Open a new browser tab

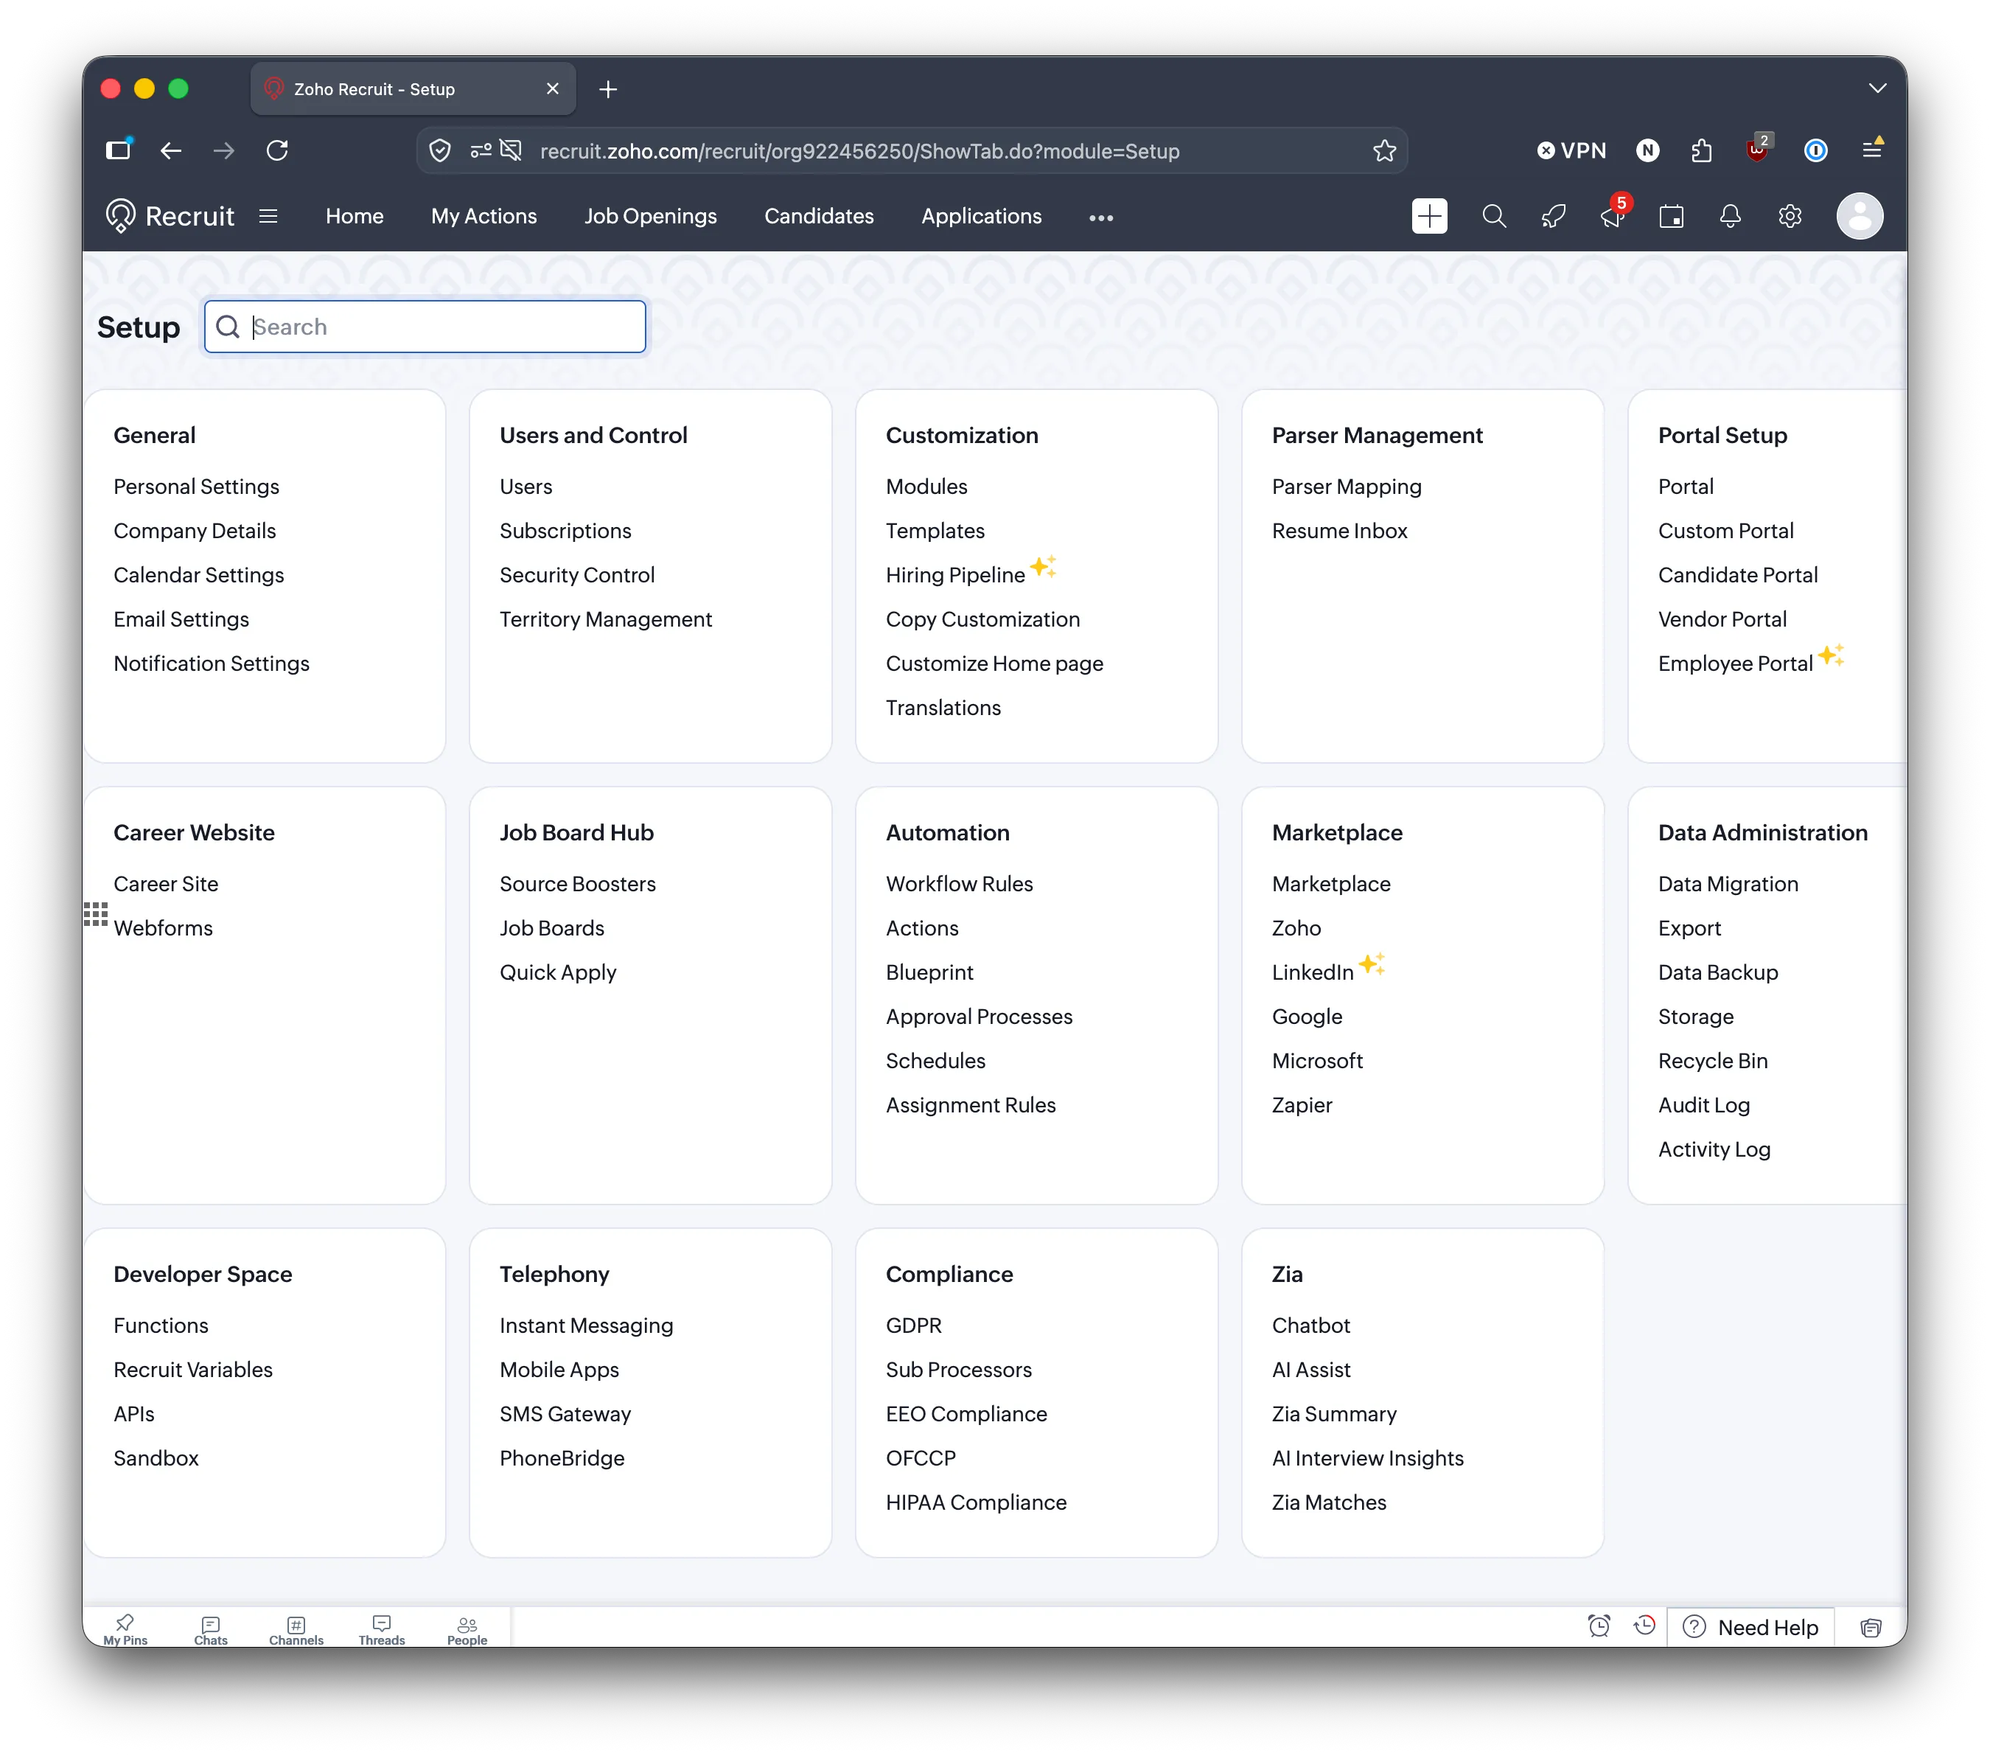(607, 90)
